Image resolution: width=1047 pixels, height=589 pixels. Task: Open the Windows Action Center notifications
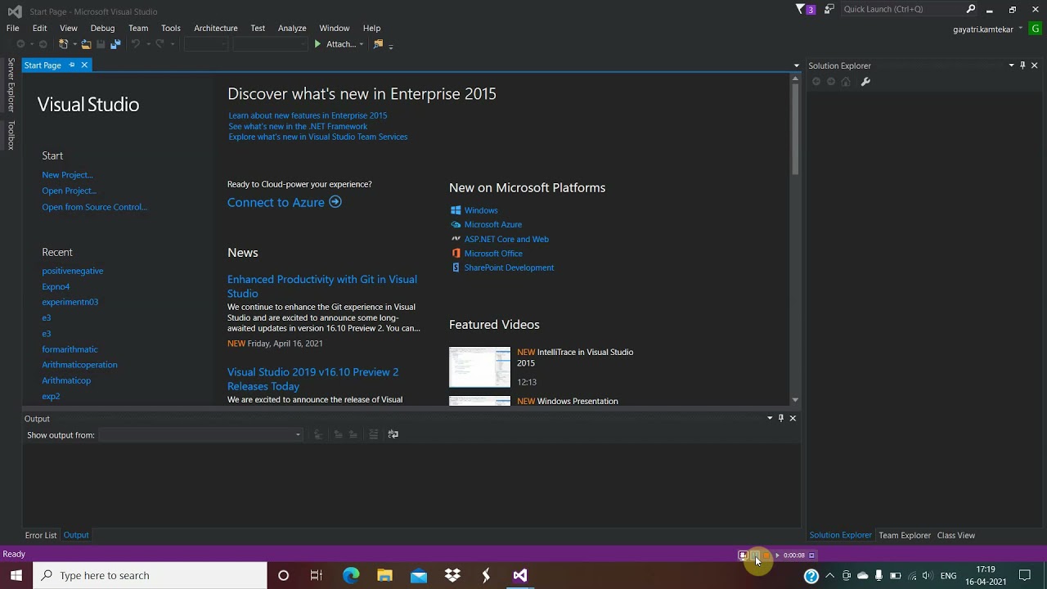(x=1024, y=575)
